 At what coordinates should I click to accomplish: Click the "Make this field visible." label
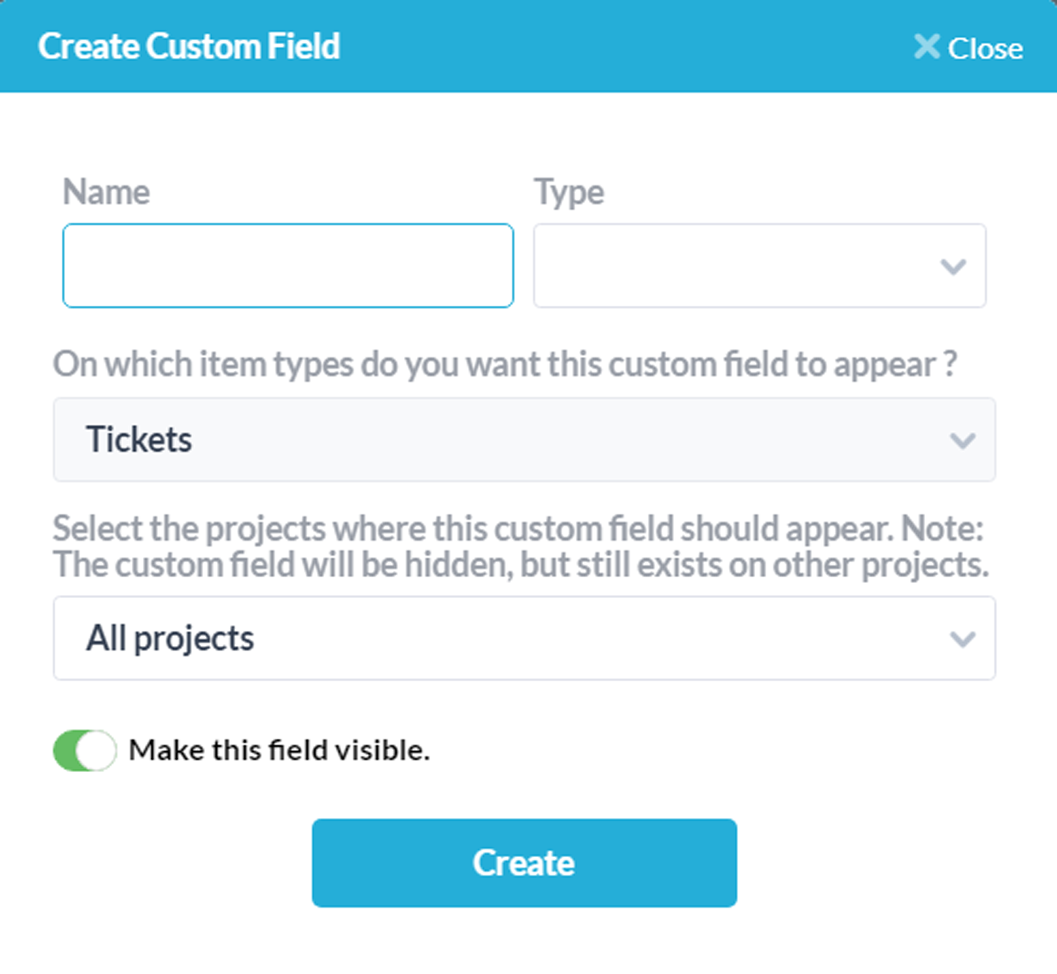[279, 751]
